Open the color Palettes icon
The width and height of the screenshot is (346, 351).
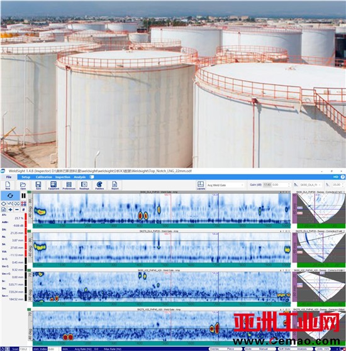pos(99,185)
